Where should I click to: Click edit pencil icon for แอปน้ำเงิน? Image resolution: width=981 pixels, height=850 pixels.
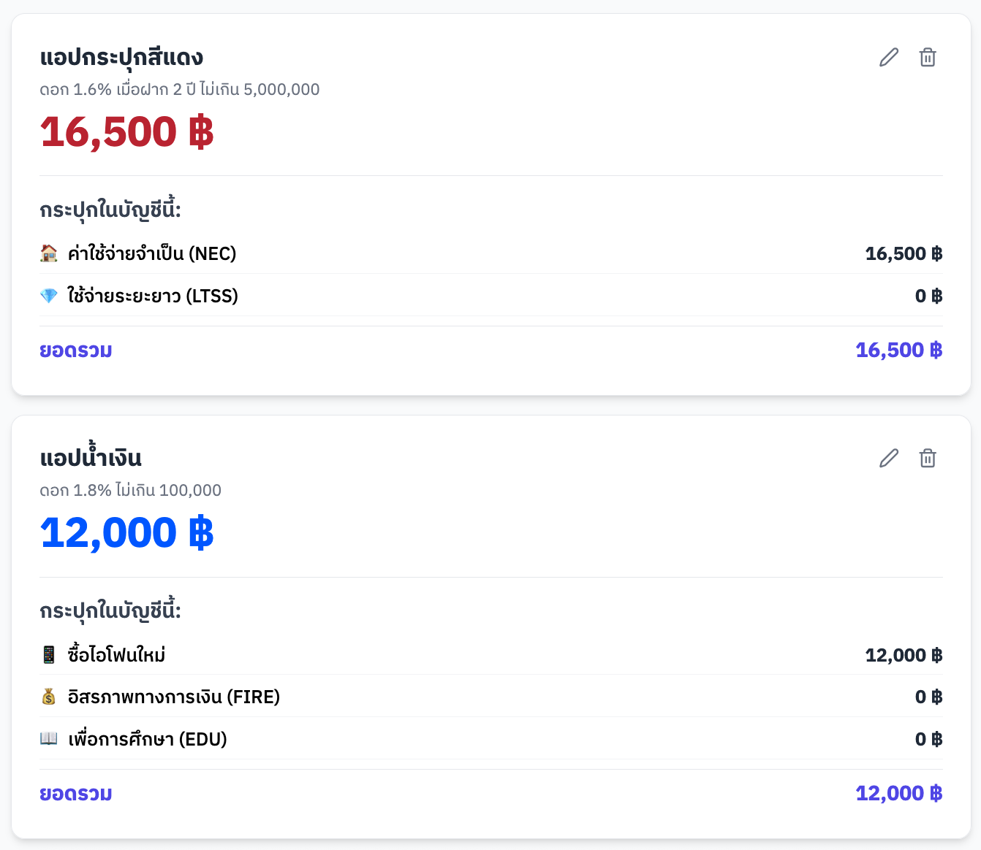pos(889,458)
